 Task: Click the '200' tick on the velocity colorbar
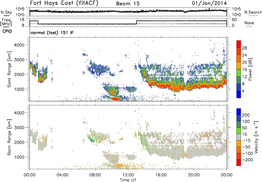click(246, 115)
